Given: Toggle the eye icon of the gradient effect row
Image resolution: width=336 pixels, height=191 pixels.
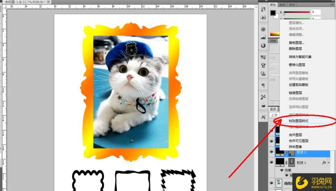Looking at the screenshot, I should coord(287,175).
